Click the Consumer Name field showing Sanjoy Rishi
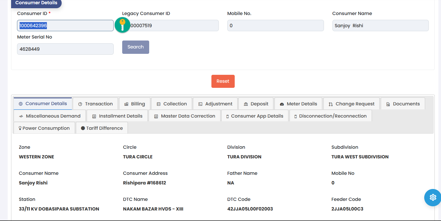This screenshot has height=221, width=441. pos(380,25)
